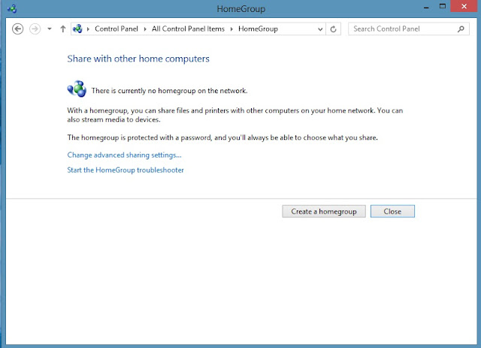Screen dimensions: 481x348
Task: Focus the Search Control Panel field
Action: [409, 29]
